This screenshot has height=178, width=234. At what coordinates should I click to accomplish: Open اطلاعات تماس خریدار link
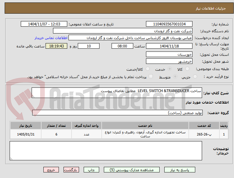click(x=51, y=38)
